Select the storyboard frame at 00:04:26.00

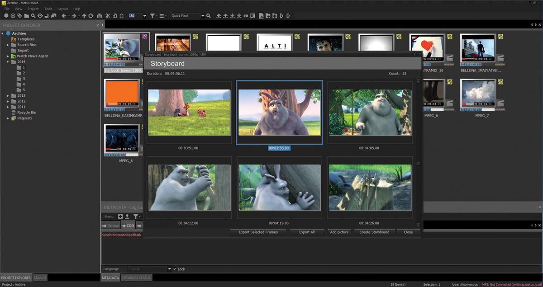370,188
